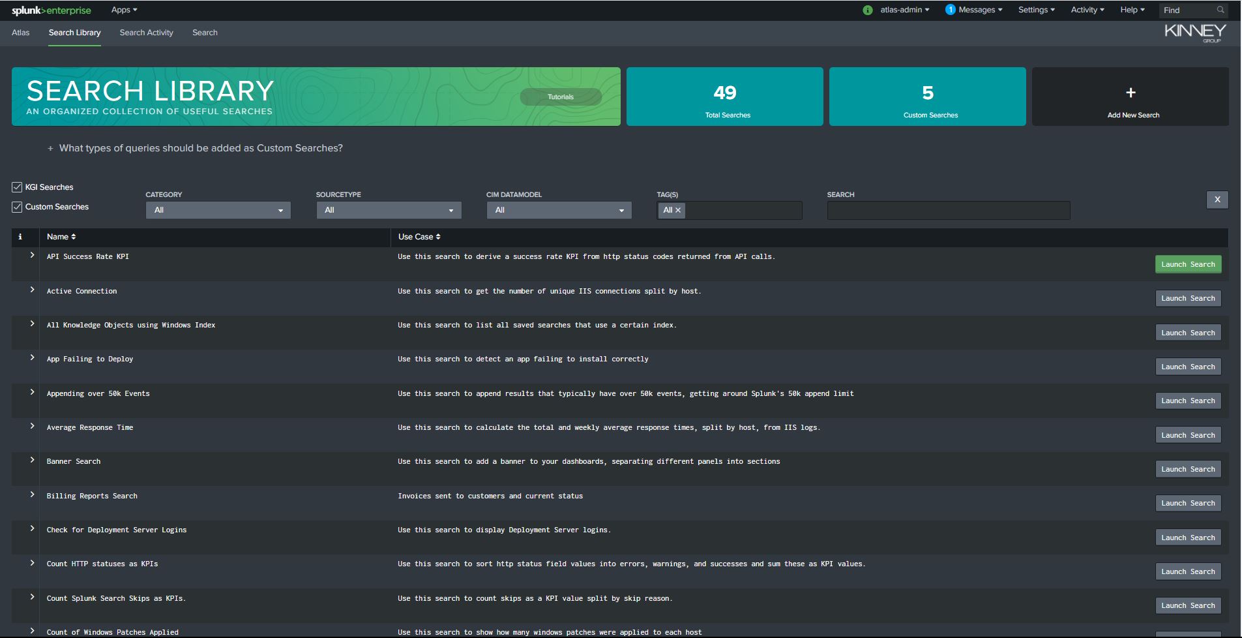Expand the Average Response Time row

tap(31, 426)
